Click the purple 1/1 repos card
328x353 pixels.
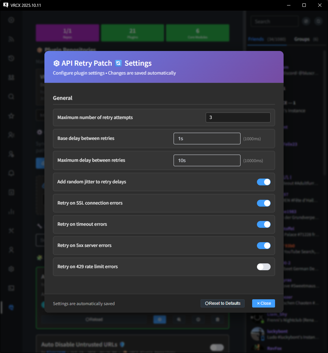click(x=67, y=33)
